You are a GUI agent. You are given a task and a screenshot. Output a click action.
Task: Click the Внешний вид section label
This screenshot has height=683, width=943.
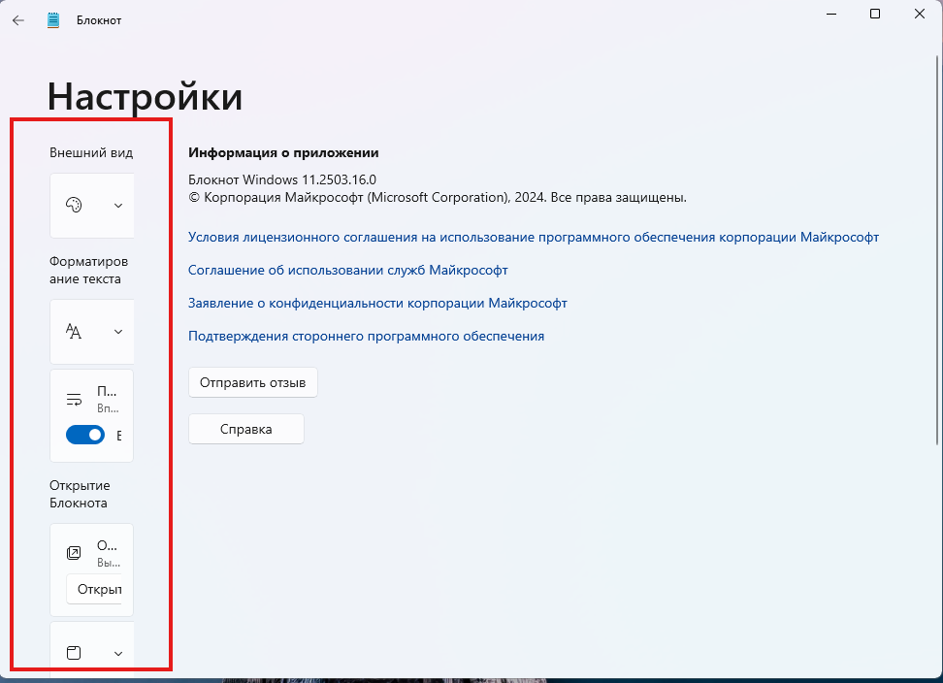click(x=91, y=152)
